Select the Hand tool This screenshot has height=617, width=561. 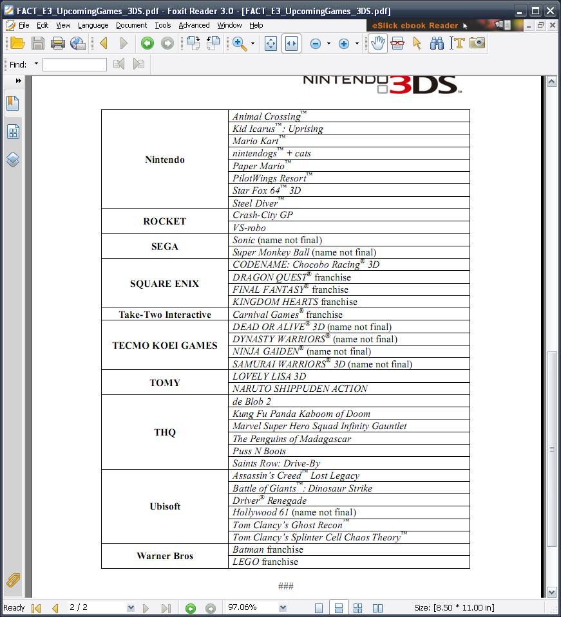coord(377,43)
